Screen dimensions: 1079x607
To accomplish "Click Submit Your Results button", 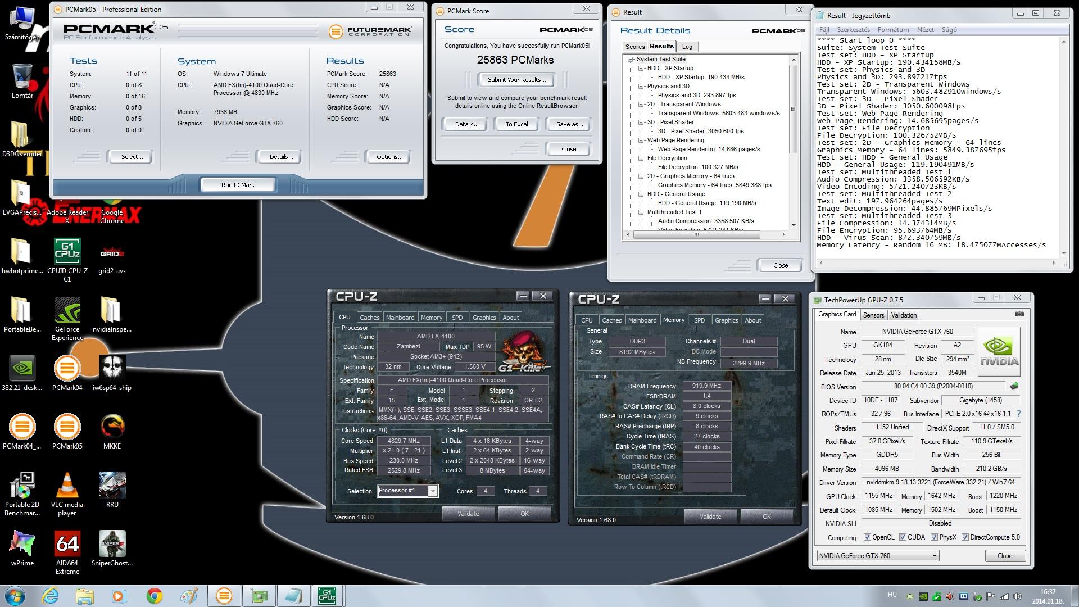I will [x=516, y=80].
